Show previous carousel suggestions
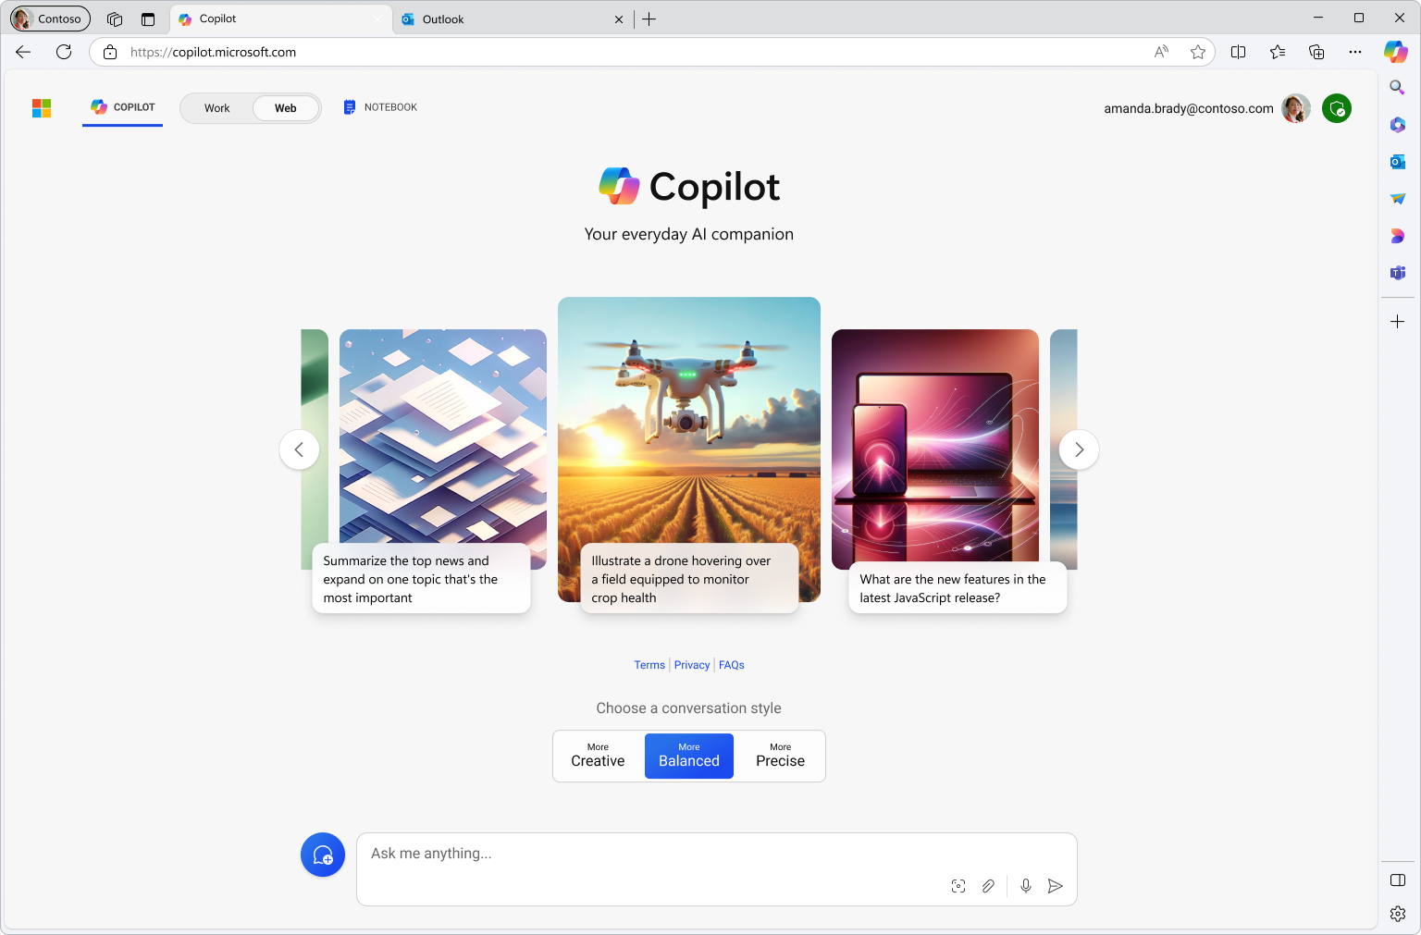 point(299,449)
